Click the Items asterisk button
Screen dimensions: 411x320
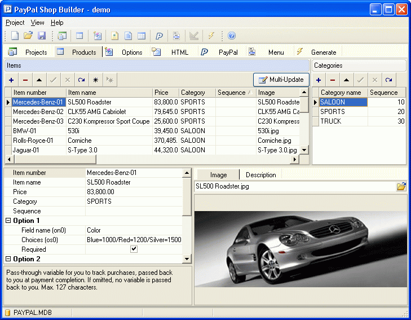tap(96, 80)
